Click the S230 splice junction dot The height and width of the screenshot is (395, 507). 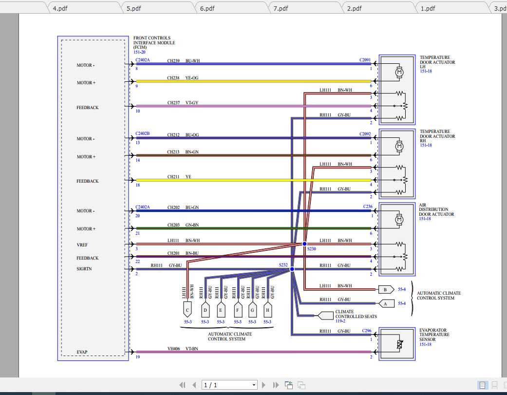click(x=304, y=244)
